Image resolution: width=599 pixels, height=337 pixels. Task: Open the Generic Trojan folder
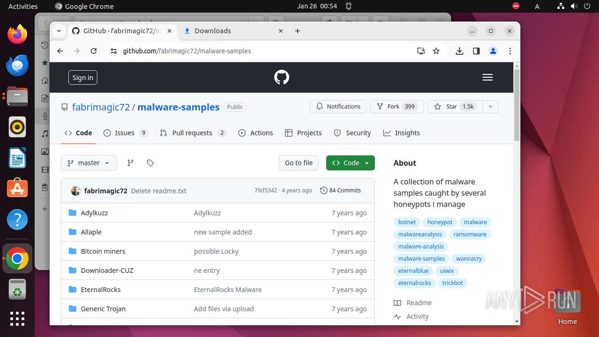(103, 309)
